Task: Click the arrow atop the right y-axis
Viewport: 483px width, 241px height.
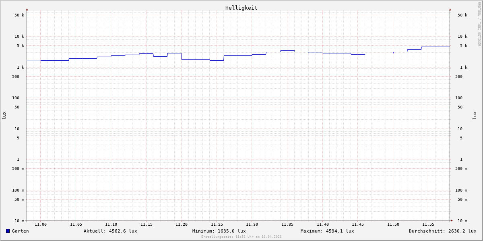Action: [x=450, y=9]
